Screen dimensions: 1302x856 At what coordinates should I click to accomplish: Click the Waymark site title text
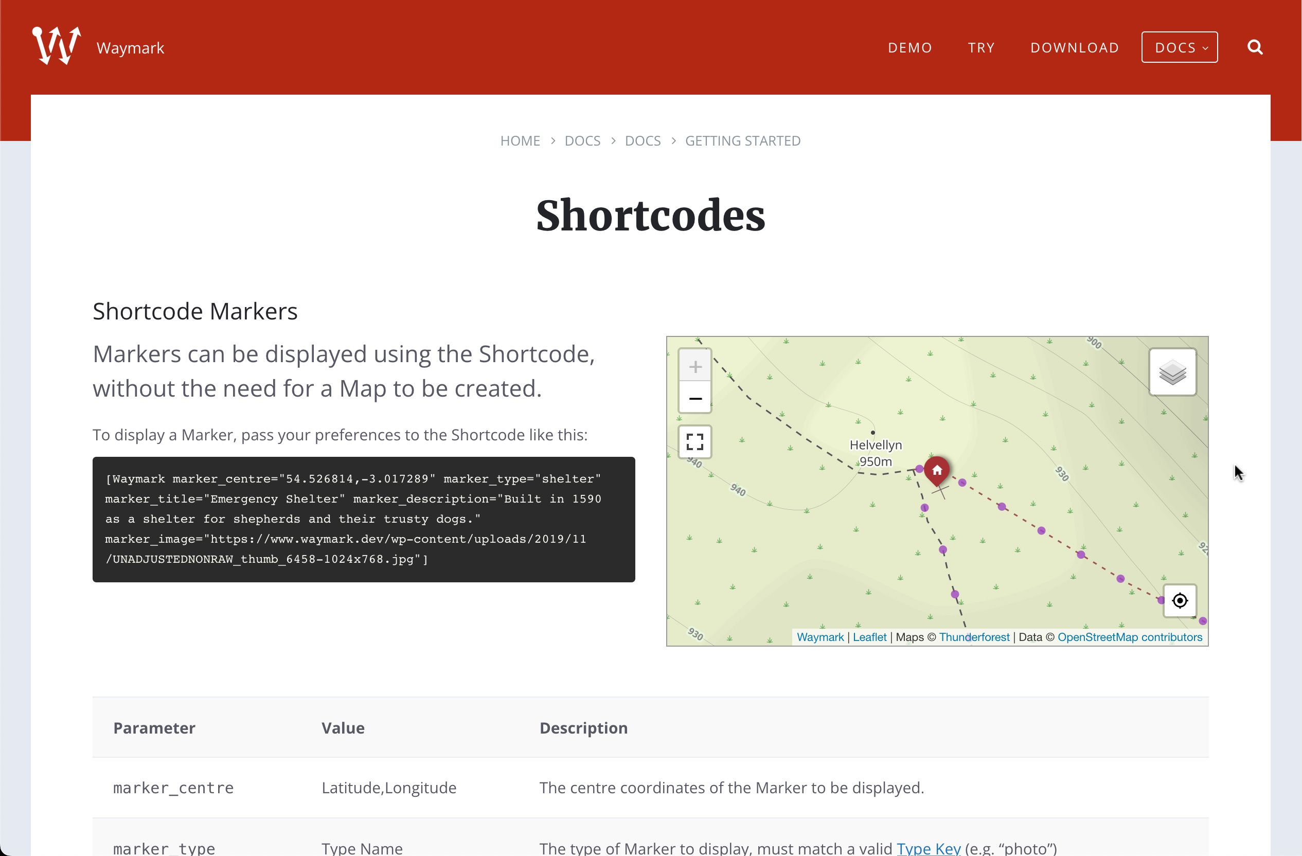coord(130,48)
